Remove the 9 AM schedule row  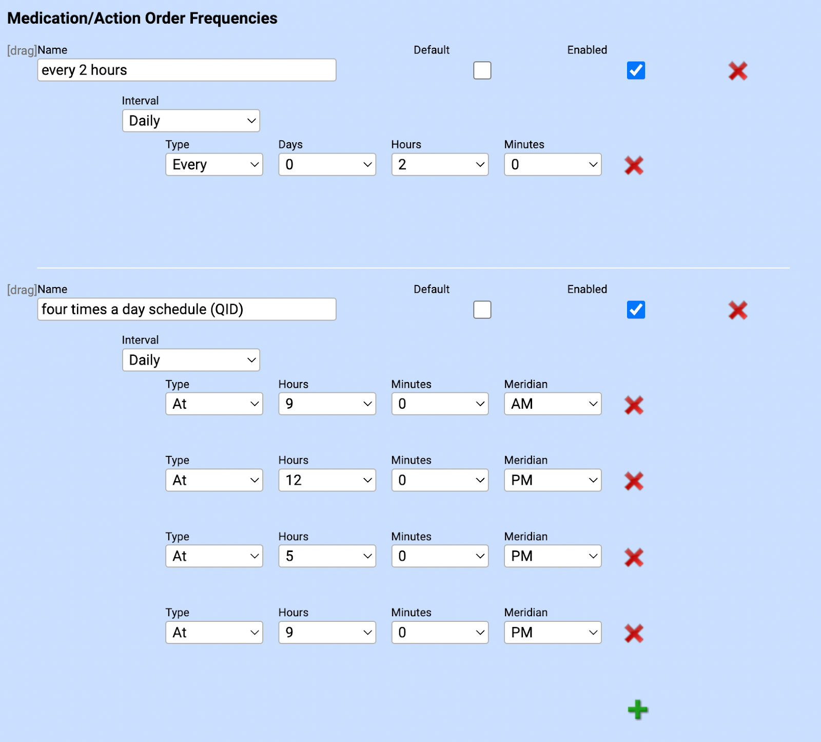coord(634,405)
